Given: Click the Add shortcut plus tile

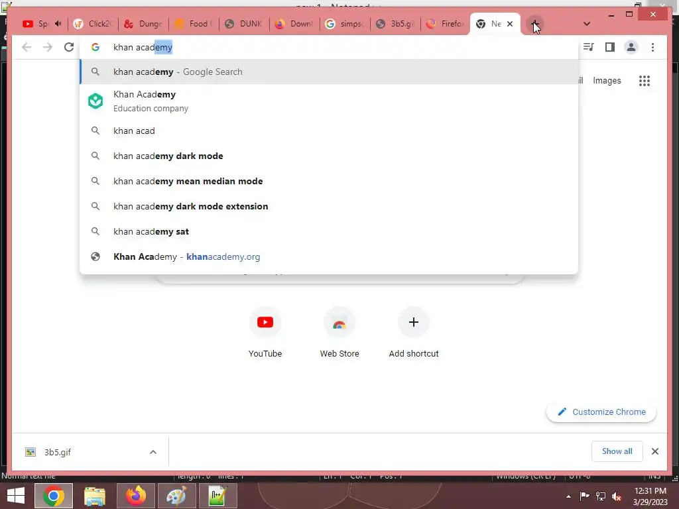Looking at the screenshot, I should coord(414,332).
